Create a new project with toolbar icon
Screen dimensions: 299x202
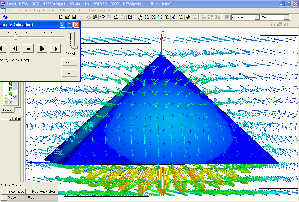point(61,17)
